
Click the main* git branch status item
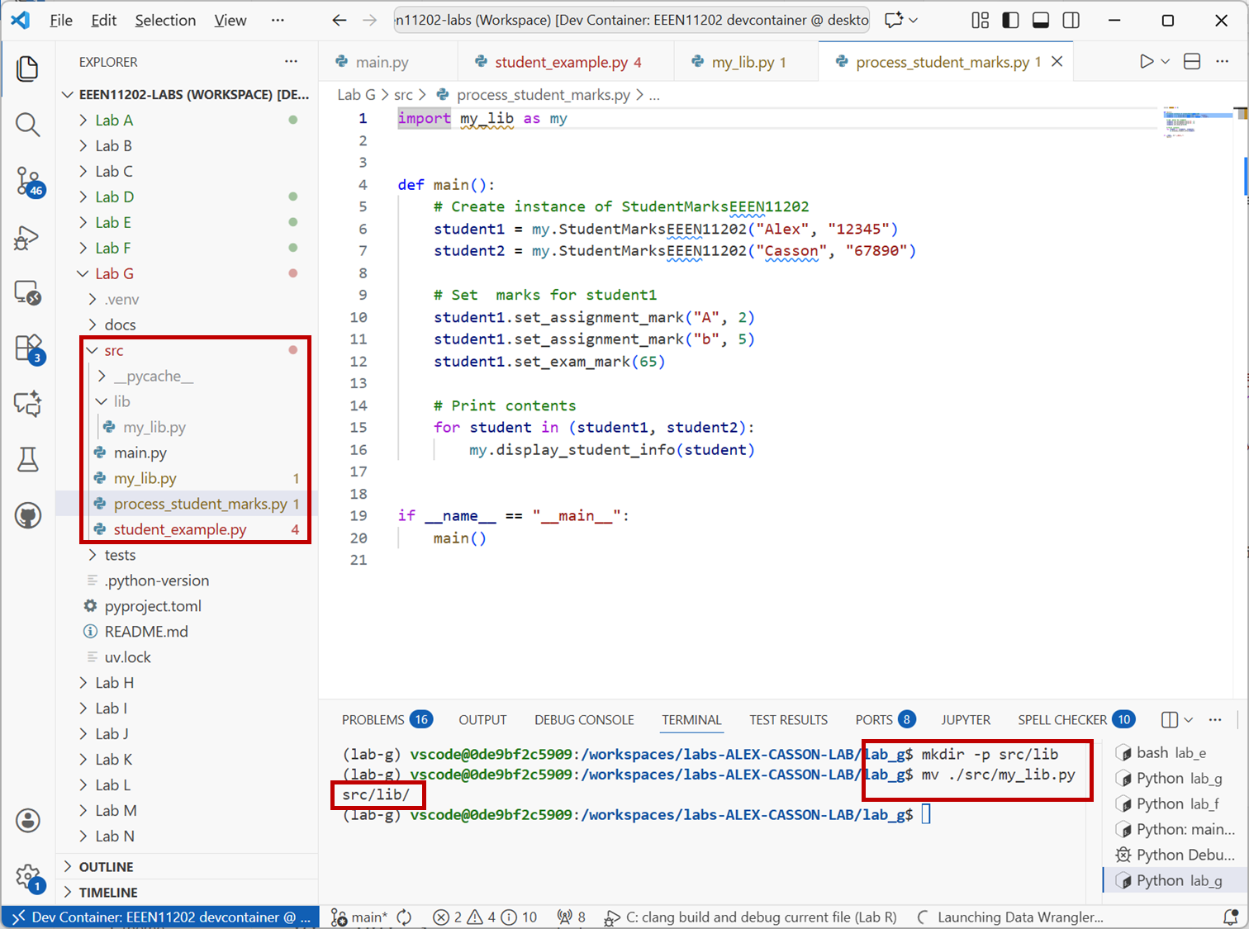[360, 917]
